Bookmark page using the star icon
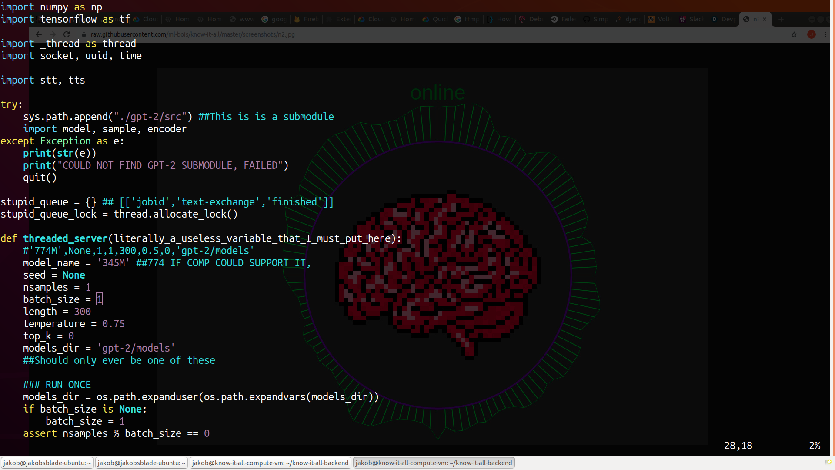Viewport: 835px width, 470px height. 794,34
